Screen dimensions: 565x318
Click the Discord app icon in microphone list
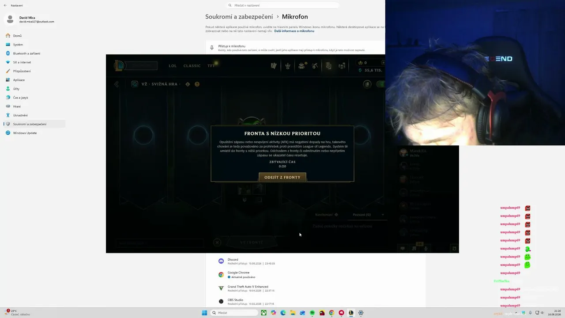221,261
